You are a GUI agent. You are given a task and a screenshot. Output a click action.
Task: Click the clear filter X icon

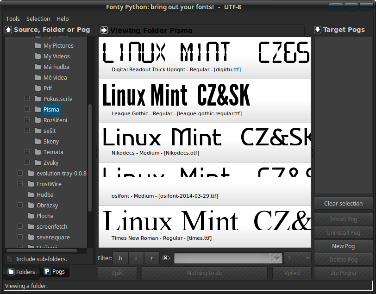tap(166, 258)
